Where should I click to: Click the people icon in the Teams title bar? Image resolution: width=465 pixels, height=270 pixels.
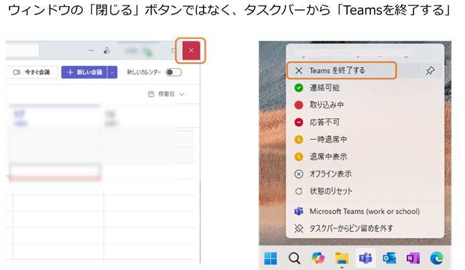pyautogui.click(x=107, y=51)
